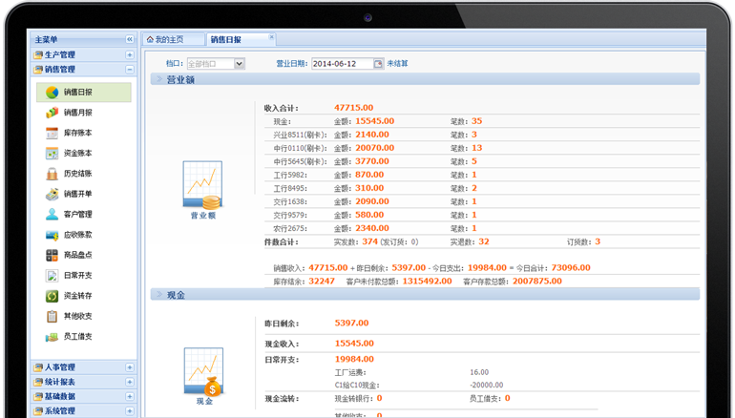Open 销售开单 cash register icon
The image size is (735, 418).
[52, 194]
